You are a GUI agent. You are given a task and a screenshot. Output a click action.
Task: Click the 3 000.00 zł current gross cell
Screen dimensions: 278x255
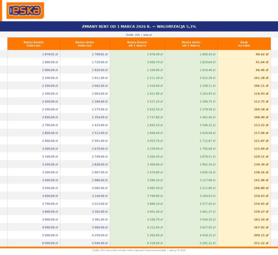point(50,148)
